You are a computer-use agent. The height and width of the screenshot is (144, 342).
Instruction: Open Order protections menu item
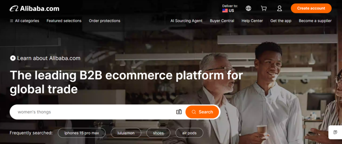pos(105,21)
